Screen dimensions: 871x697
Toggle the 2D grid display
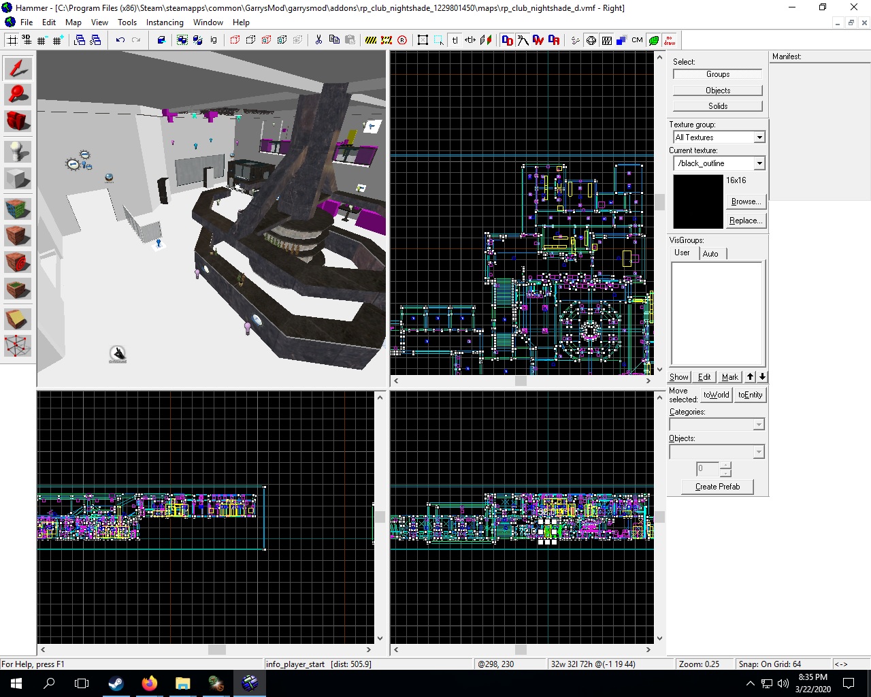pyautogui.click(x=12, y=40)
